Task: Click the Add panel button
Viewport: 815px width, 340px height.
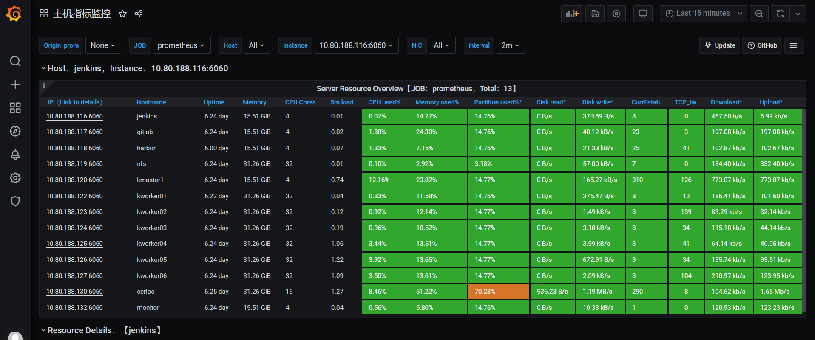Action: [572, 14]
